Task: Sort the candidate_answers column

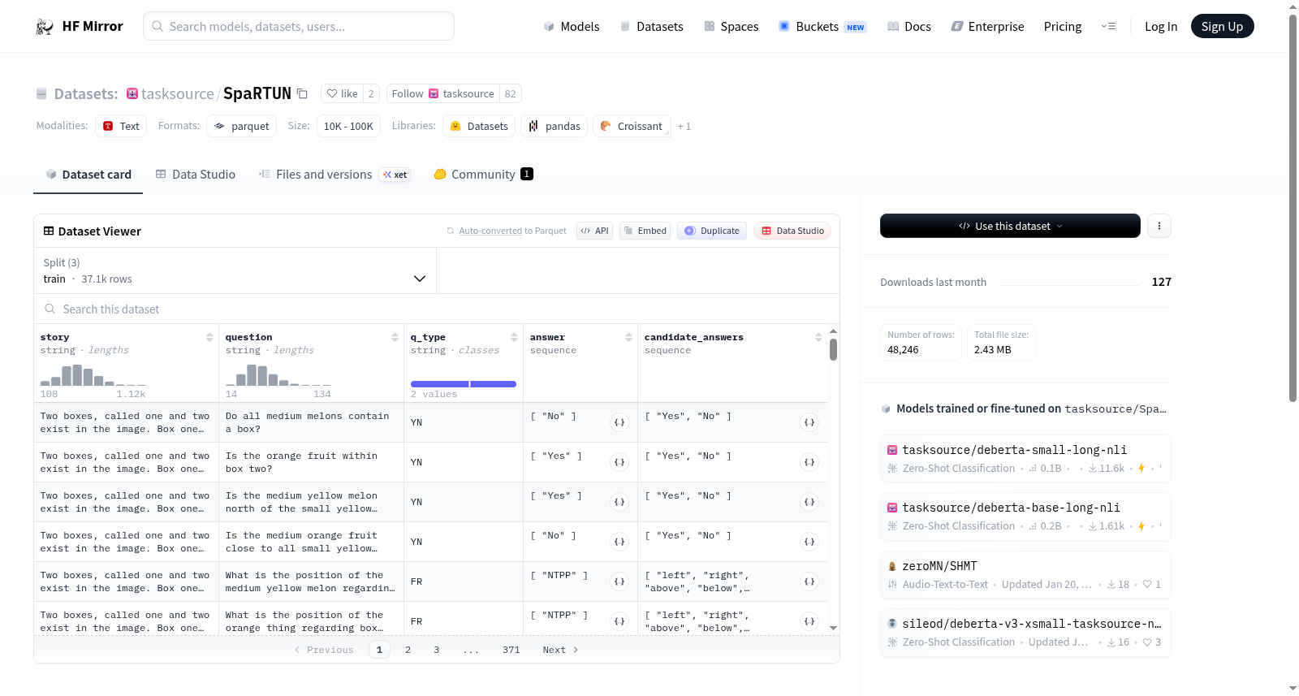Action: pyautogui.click(x=818, y=337)
